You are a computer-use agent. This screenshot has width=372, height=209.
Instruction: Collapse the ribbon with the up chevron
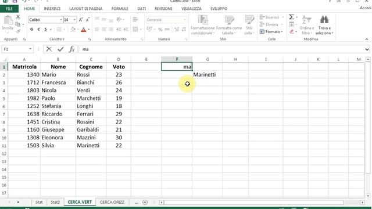click(367, 39)
